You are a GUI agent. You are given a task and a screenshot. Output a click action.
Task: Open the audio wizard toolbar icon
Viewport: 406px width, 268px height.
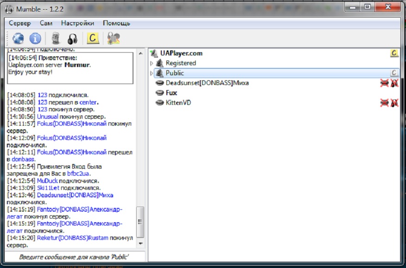point(114,38)
